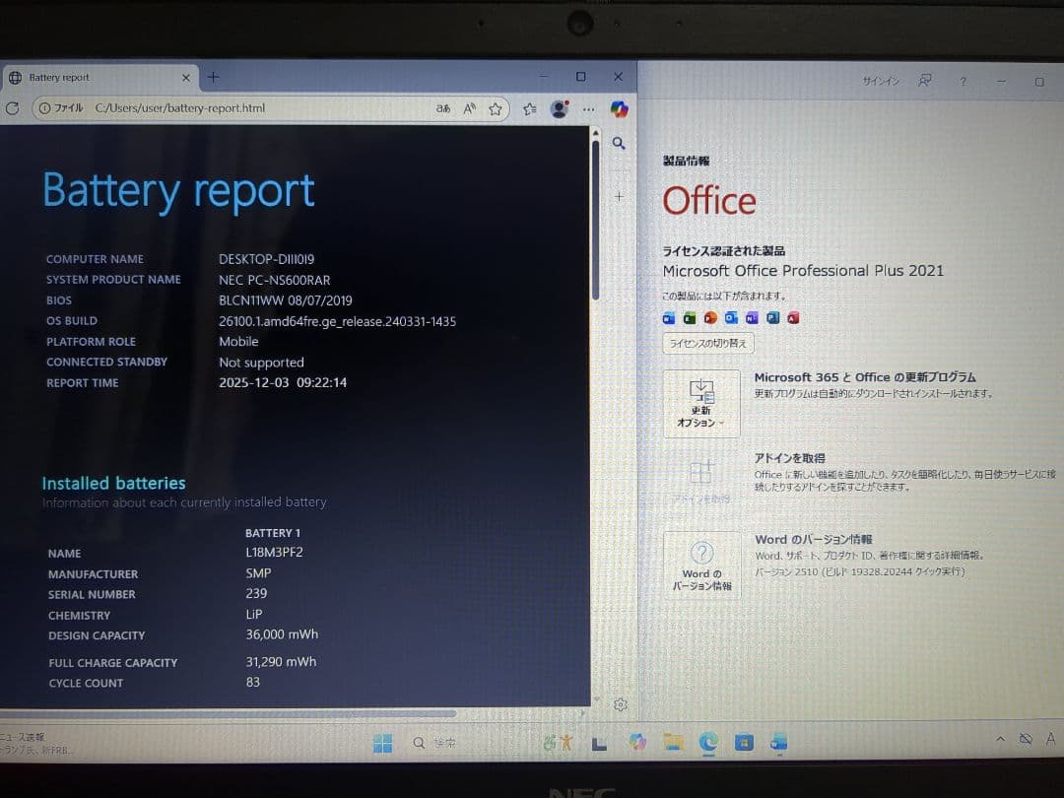Open the PowerPoint icon in the Office product list
Viewport: 1064px width, 798px height.
[x=710, y=317]
